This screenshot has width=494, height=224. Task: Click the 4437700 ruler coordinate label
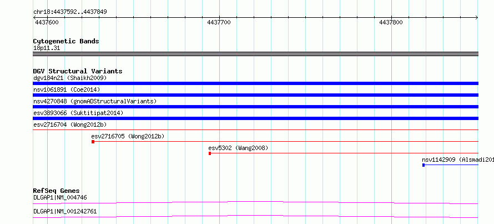219,22
